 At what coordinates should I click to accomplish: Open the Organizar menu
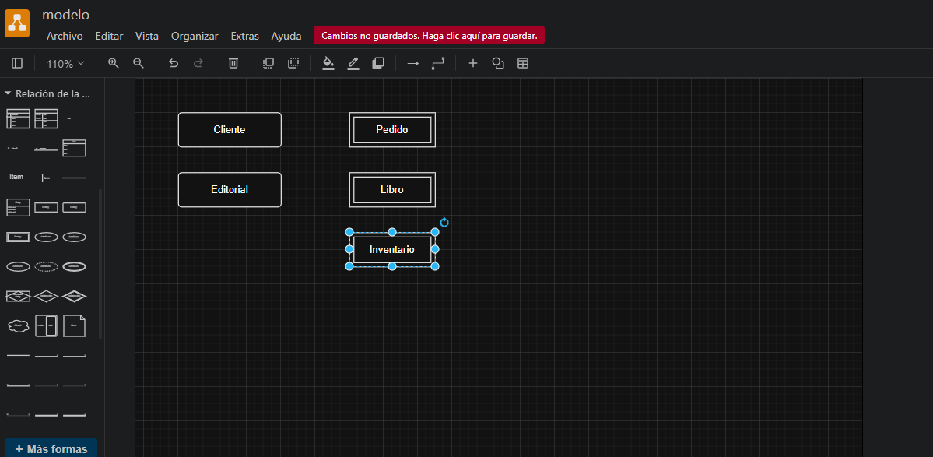click(195, 36)
